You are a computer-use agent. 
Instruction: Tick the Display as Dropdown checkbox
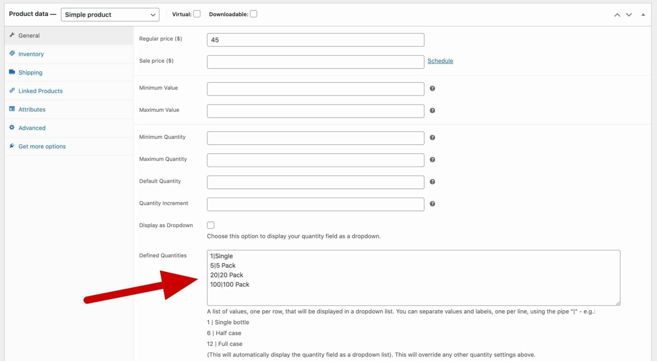(x=211, y=225)
